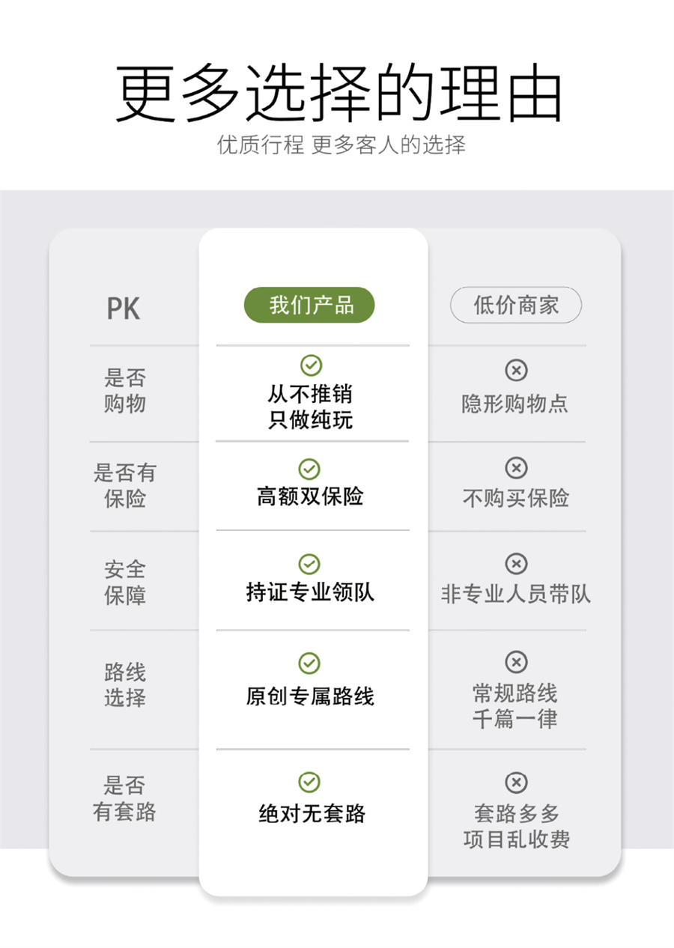Click the X icon above 套路多多
Screen dimensions: 674x948
click(x=515, y=783)
